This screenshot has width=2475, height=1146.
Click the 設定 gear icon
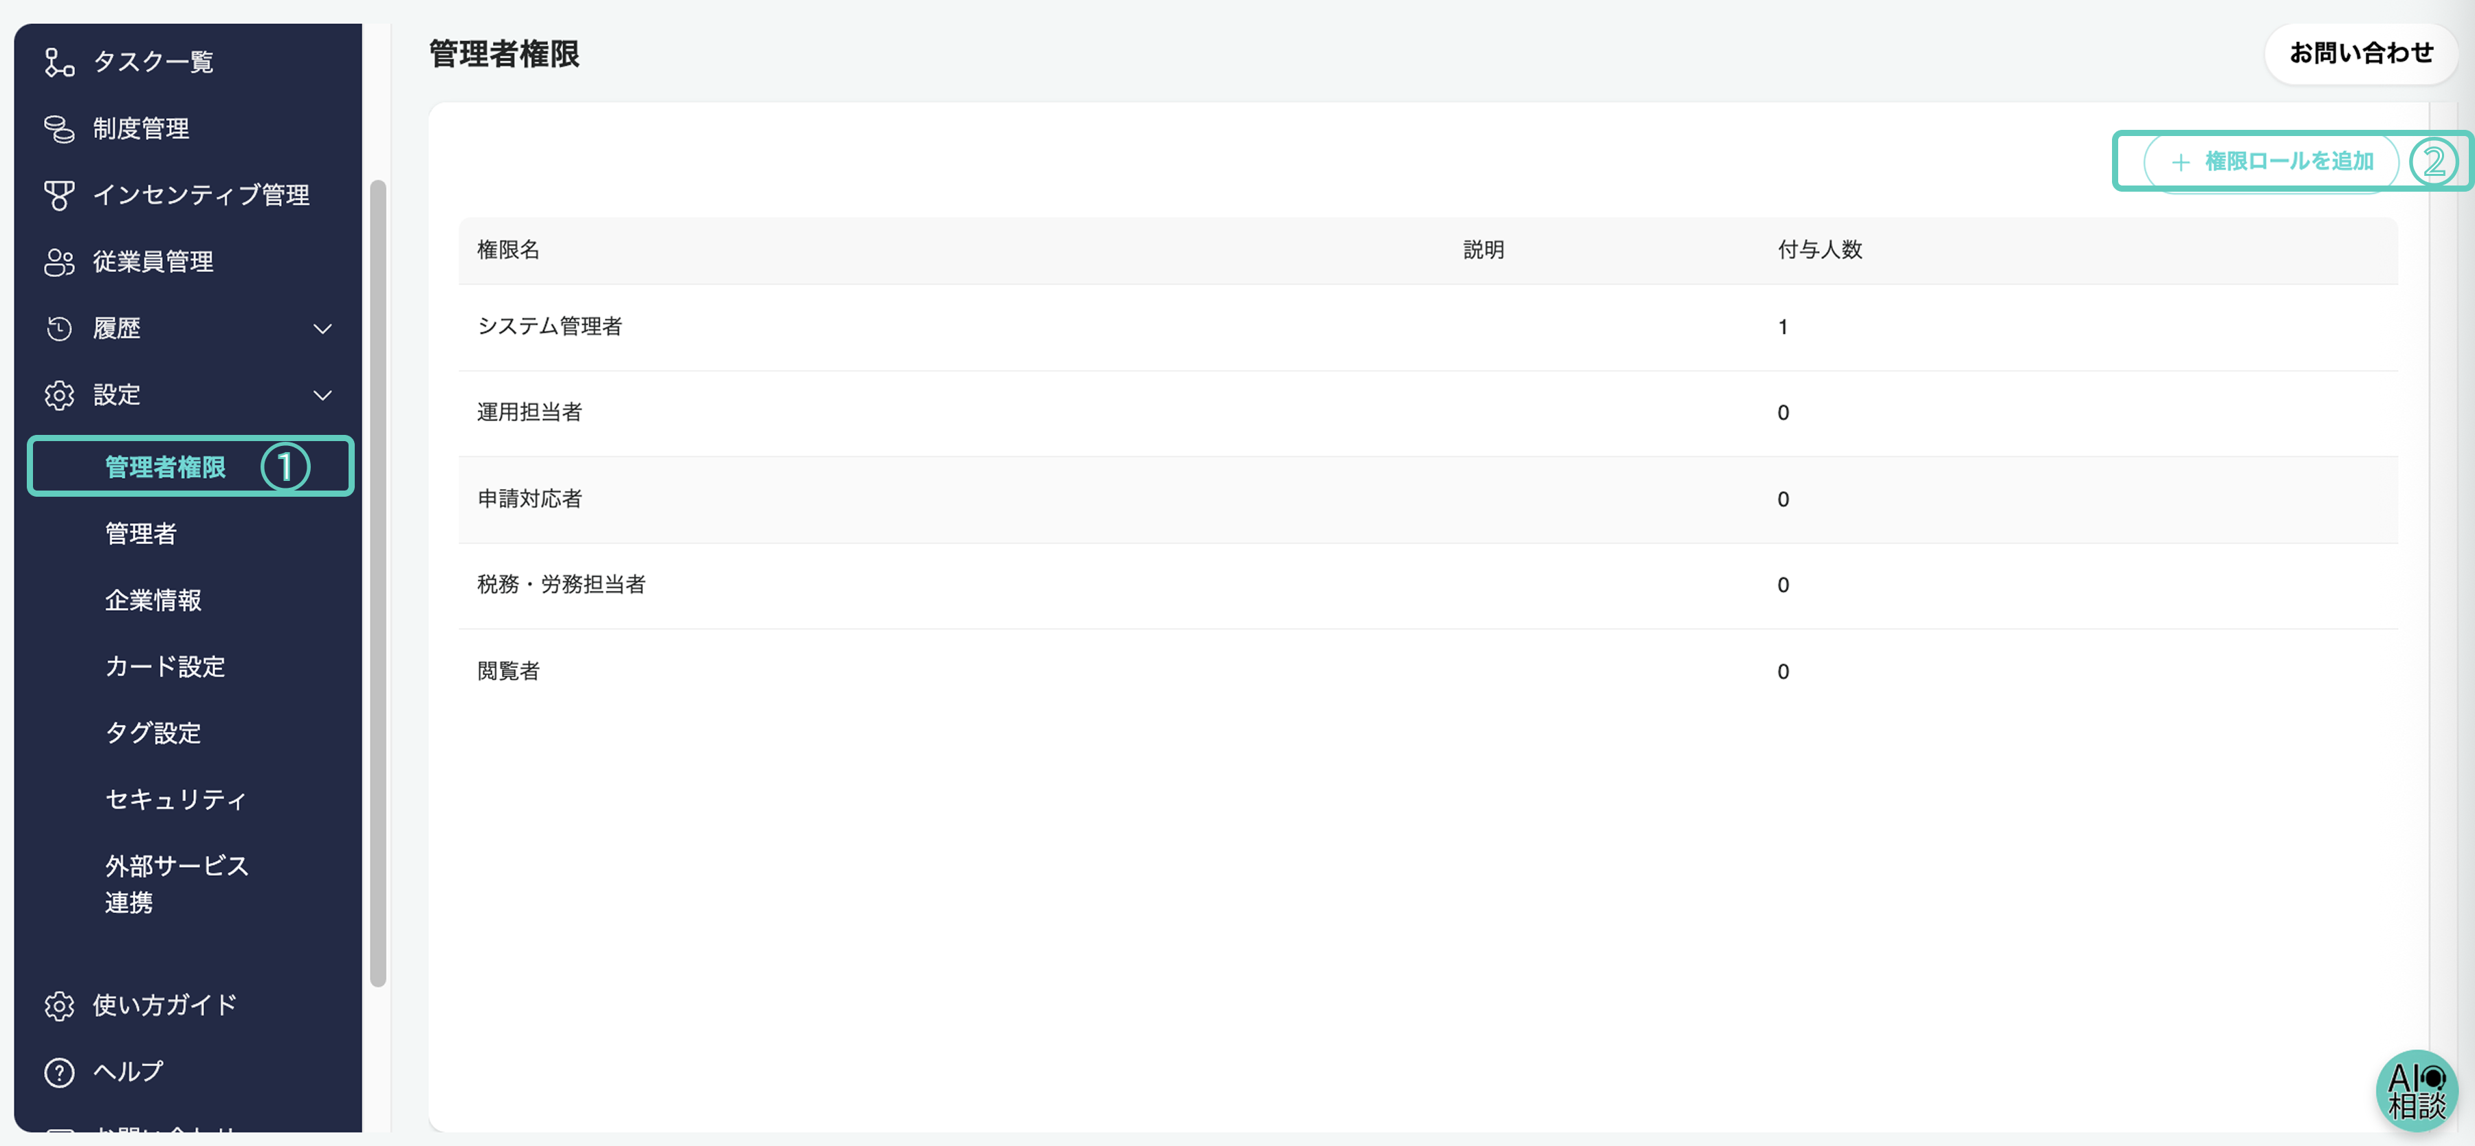(x=58, y=394)
